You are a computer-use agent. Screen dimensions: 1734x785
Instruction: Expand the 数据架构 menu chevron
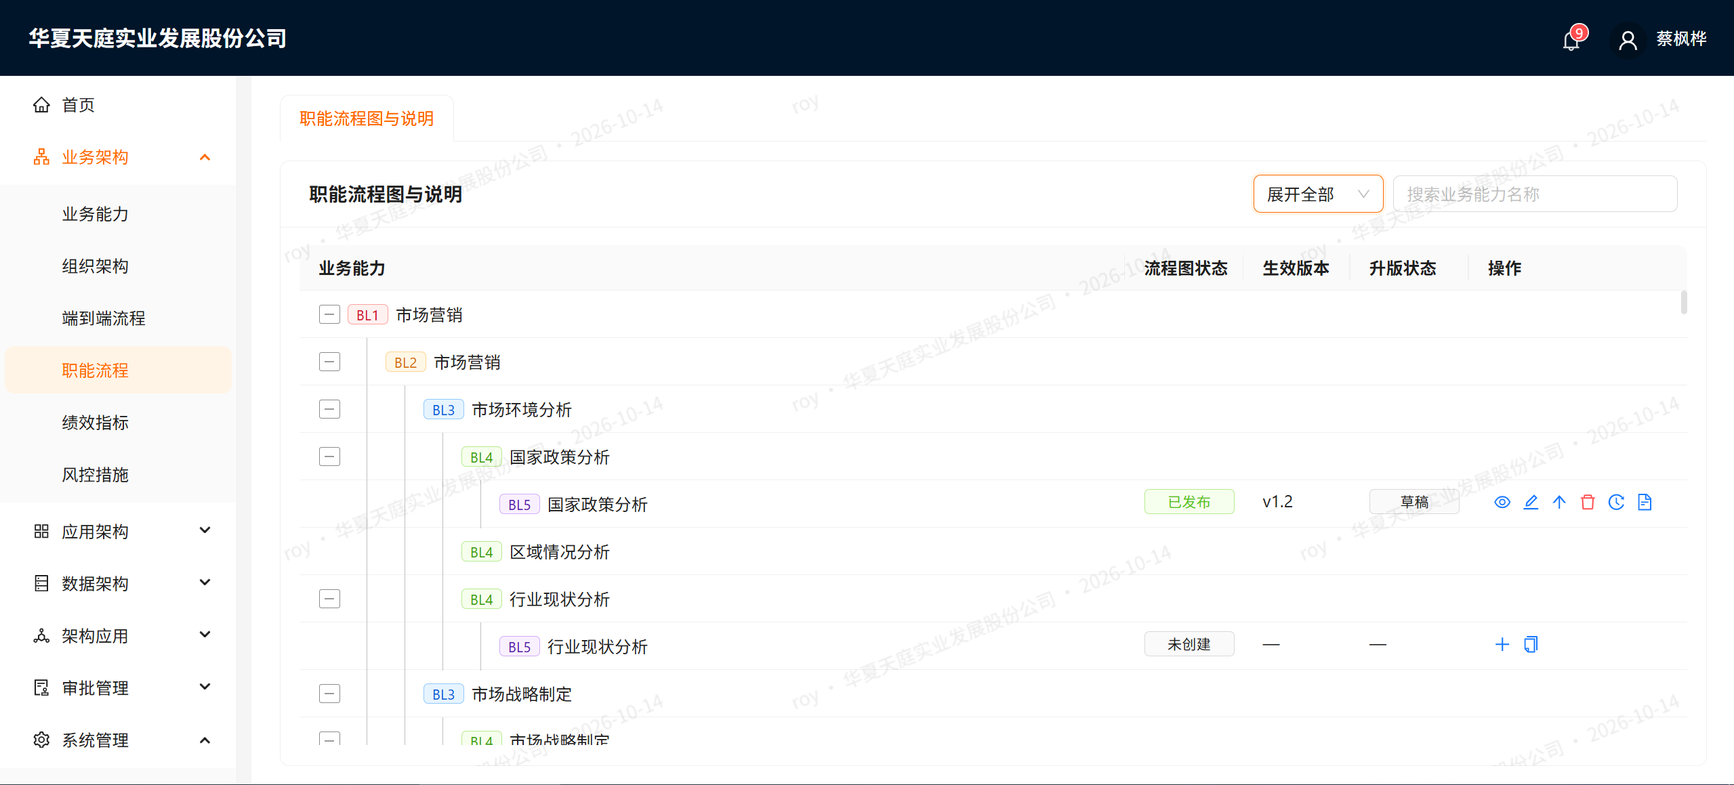click(205, 582)
